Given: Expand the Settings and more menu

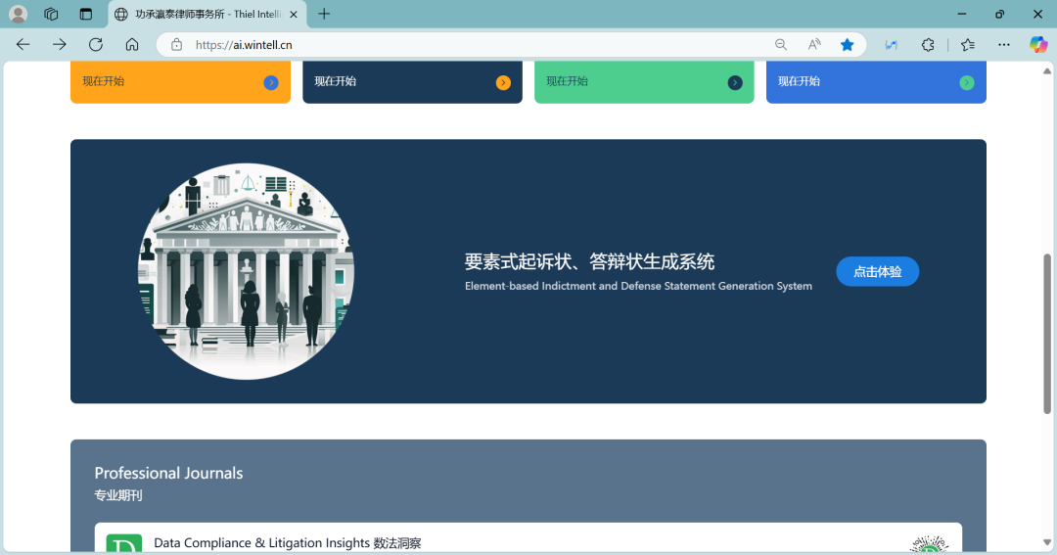Looking at the screenshot, I should click(x=1004, y=44).
